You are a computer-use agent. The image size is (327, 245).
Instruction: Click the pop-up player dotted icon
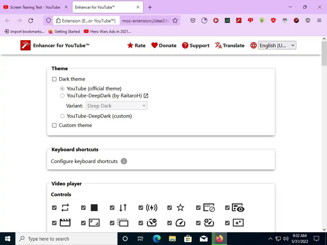[x=123, y=223]
